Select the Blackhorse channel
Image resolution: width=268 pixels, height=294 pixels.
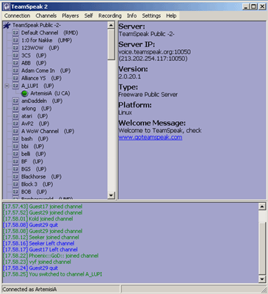click(x=41, y=177)
